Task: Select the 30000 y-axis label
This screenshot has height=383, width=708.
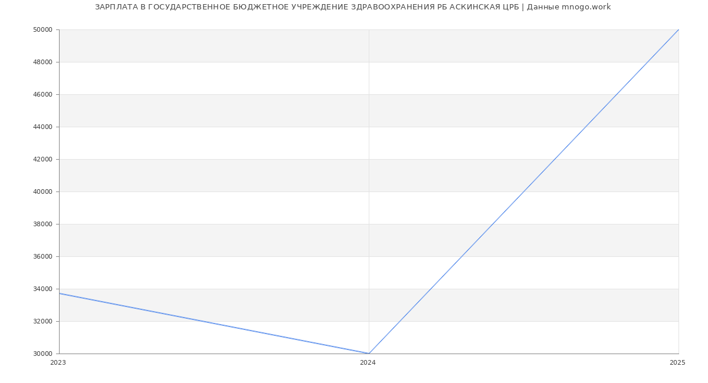Action: 43,354
